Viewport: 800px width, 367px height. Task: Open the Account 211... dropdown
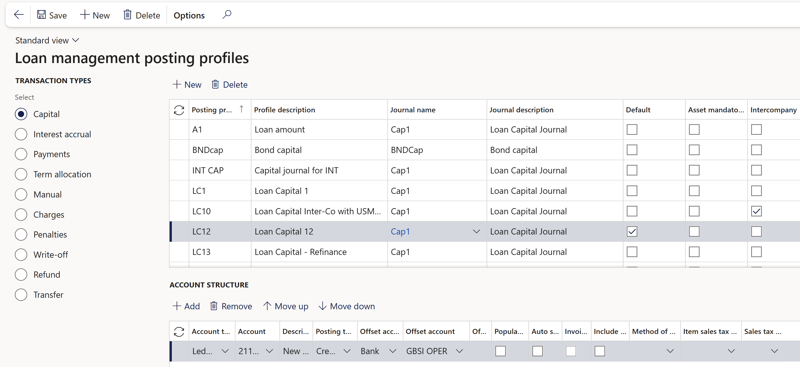pos(269,351)
